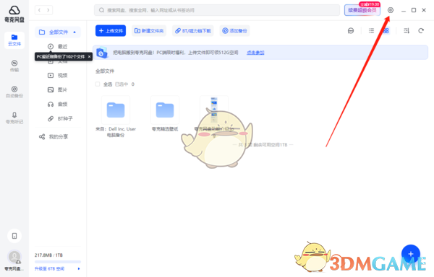Screen dimensions: 434x277
Task: Collapse the 全部文件 tree arrow
Action: click(x=75, y=32)
